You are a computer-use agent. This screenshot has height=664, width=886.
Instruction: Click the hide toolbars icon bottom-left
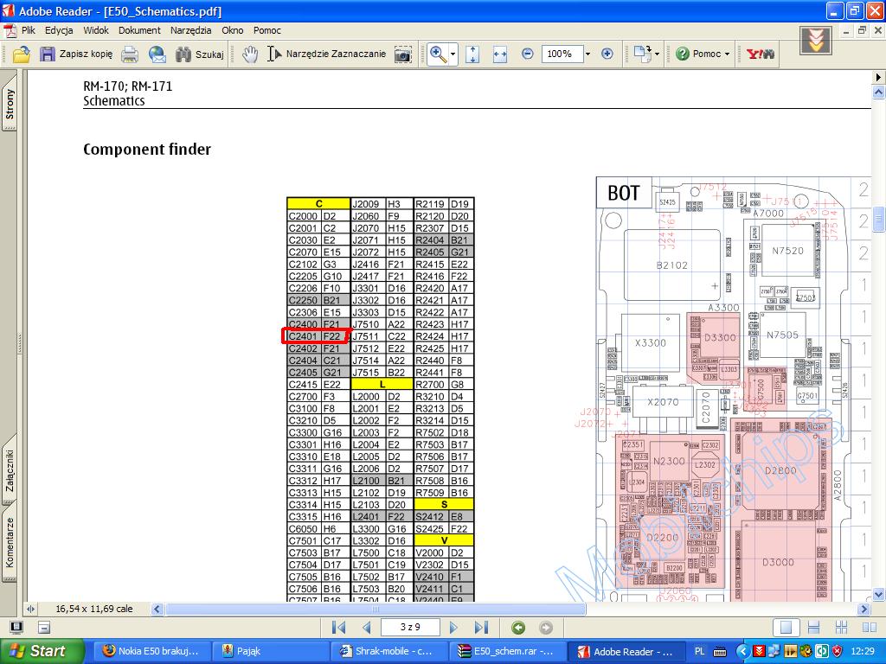pos(44,628)
